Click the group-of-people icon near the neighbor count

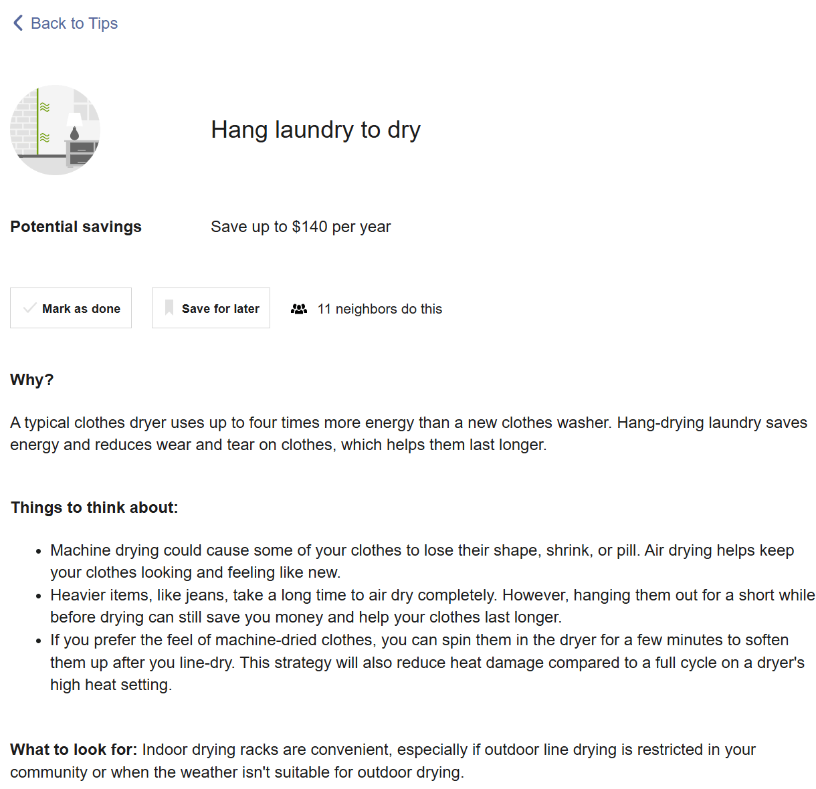pos(298,308)
